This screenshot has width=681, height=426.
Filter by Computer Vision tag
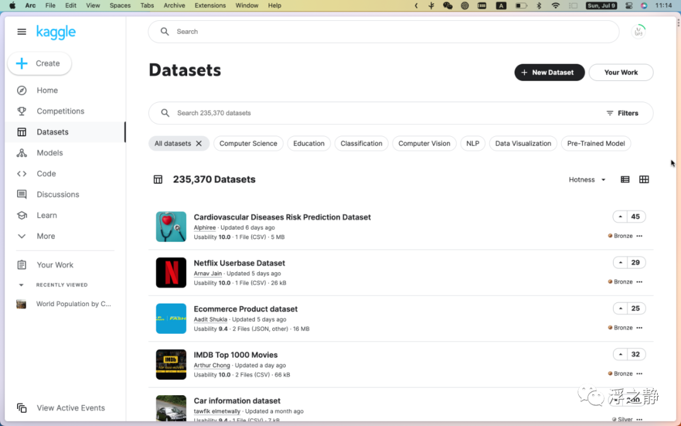(424, 143)
